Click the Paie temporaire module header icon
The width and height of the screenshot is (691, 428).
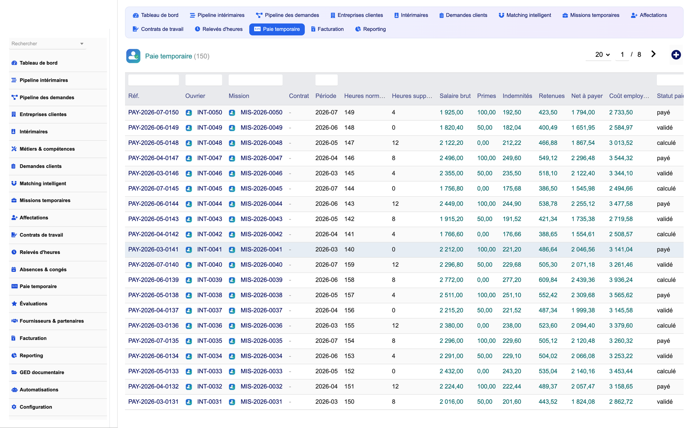[133, 56]
